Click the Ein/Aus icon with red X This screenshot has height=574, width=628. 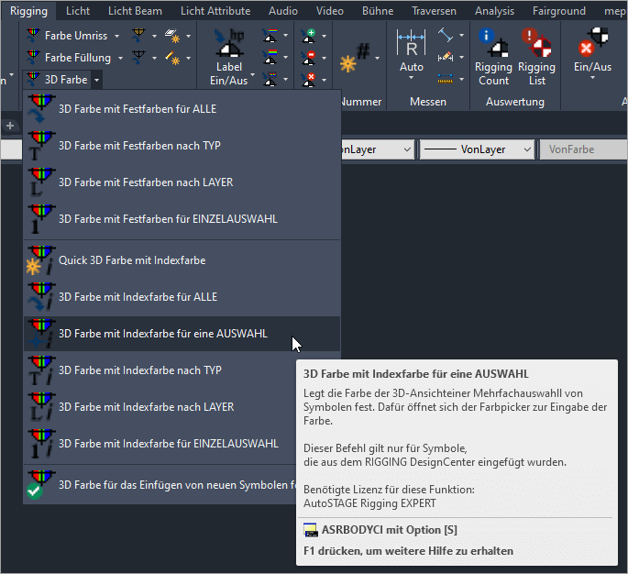click(x=593, y=42)
